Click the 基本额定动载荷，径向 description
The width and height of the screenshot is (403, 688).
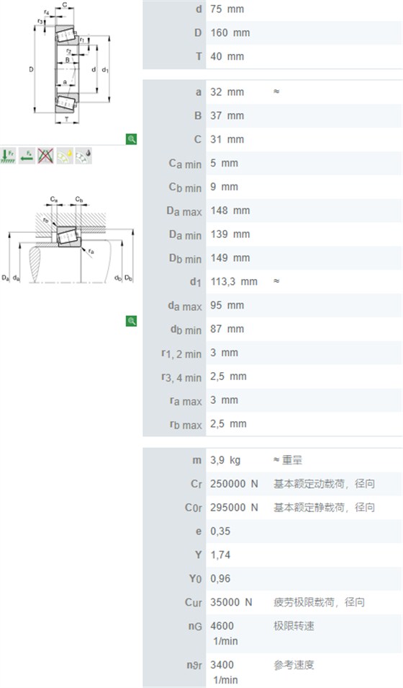click(324, 484)
